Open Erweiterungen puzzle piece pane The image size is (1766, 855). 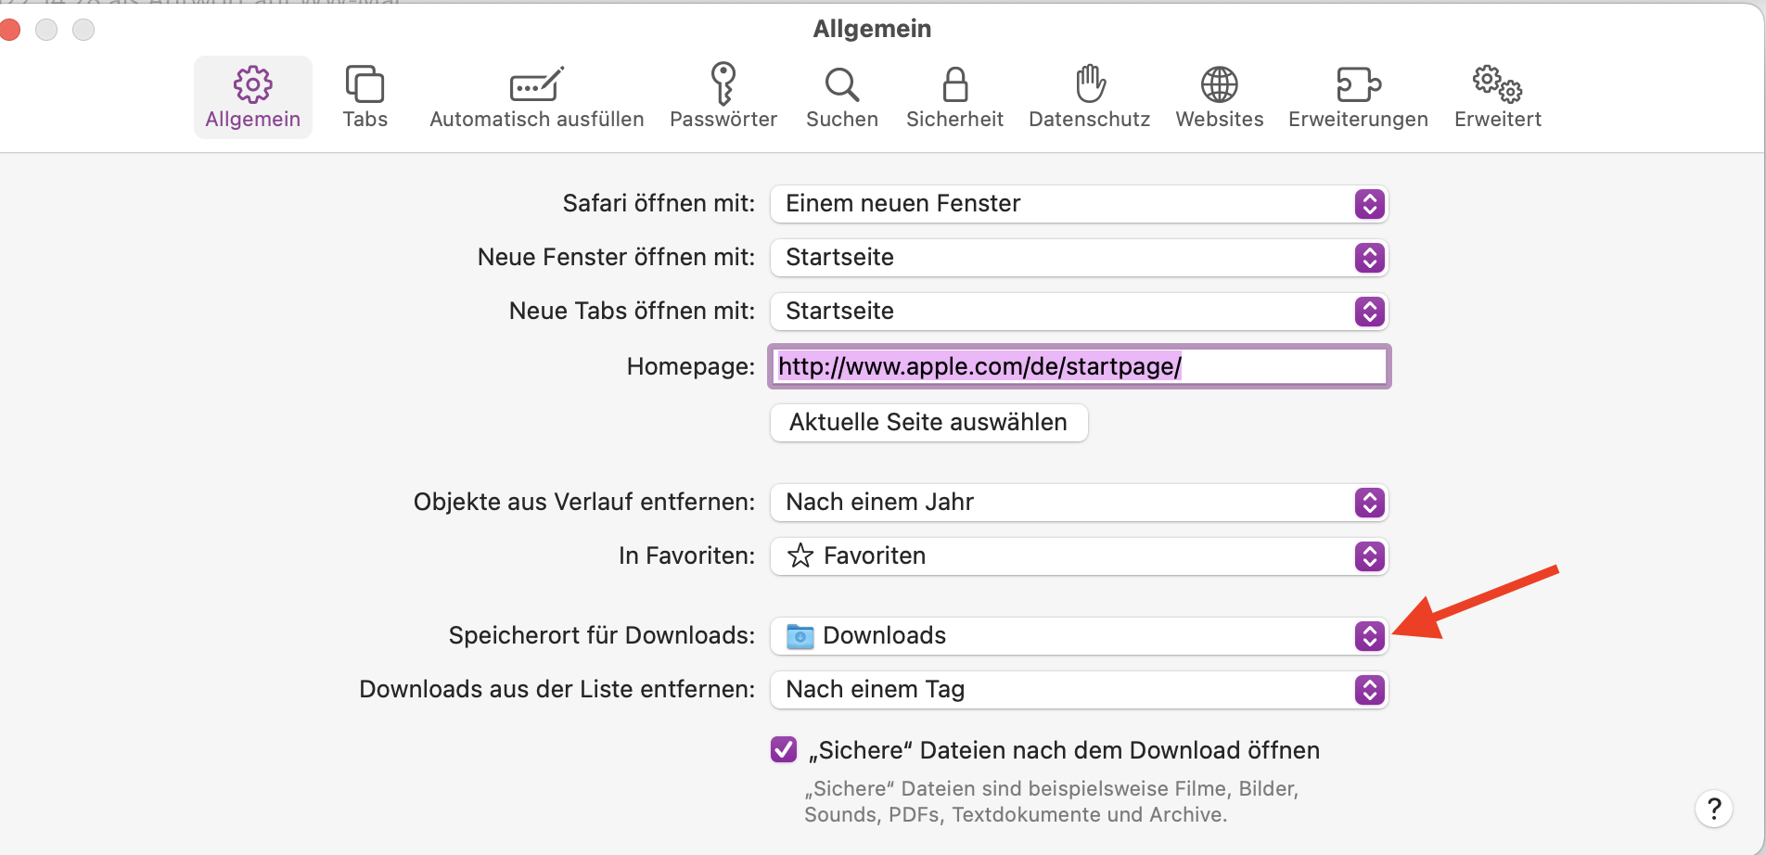[1358, 96]
